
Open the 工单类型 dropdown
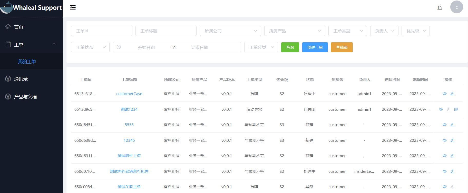click(x=348, y=31)
